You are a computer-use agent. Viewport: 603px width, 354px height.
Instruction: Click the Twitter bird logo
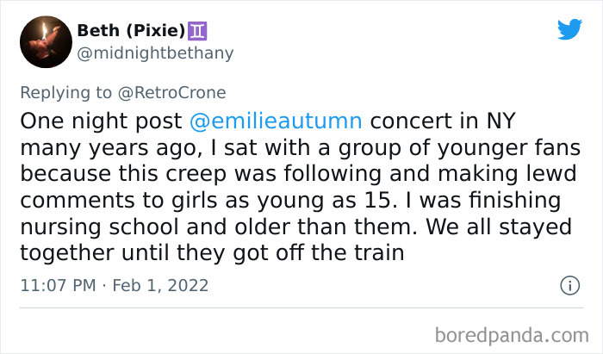pyautogui.click(x=569, y=30)
